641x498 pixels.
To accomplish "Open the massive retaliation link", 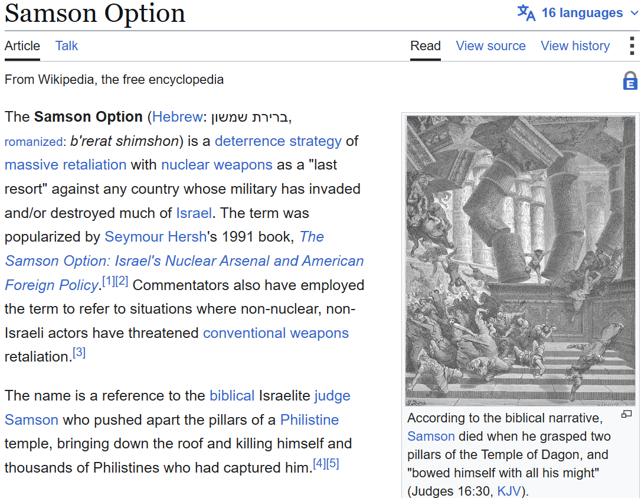I will pos(66,165).
